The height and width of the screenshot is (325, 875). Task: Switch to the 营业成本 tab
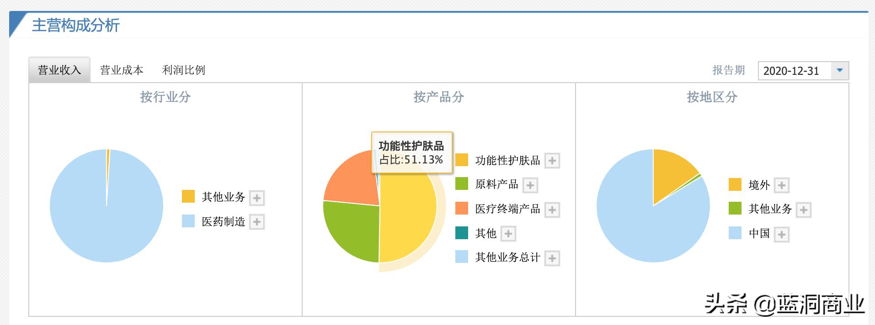[x=121, y=69]
